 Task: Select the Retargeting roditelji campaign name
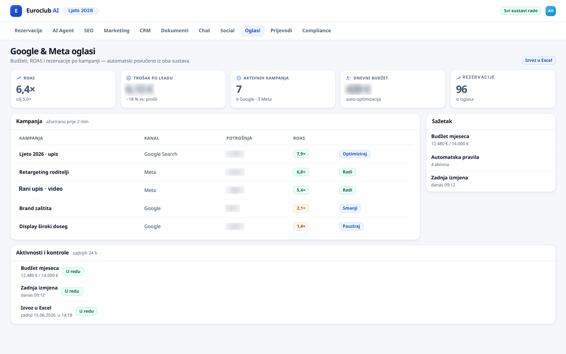point(44,172)
